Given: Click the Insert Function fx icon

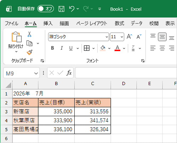Looking at the screenshot, I should [x=69, y=73].
